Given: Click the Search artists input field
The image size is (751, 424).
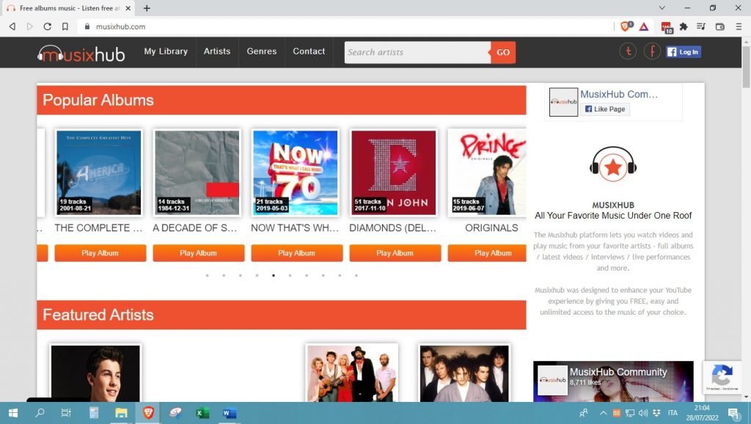Looking at the screenshot, I should pos(417,53).
